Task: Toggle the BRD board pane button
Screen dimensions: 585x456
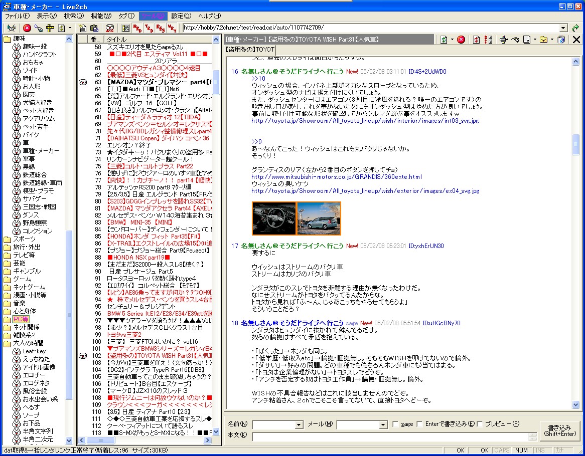Action: 137,28
